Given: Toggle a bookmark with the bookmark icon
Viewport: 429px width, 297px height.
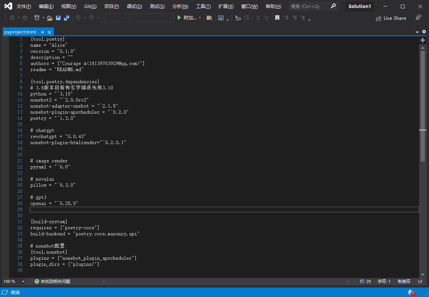Looking at the screenshot, I should coord(277,18).
